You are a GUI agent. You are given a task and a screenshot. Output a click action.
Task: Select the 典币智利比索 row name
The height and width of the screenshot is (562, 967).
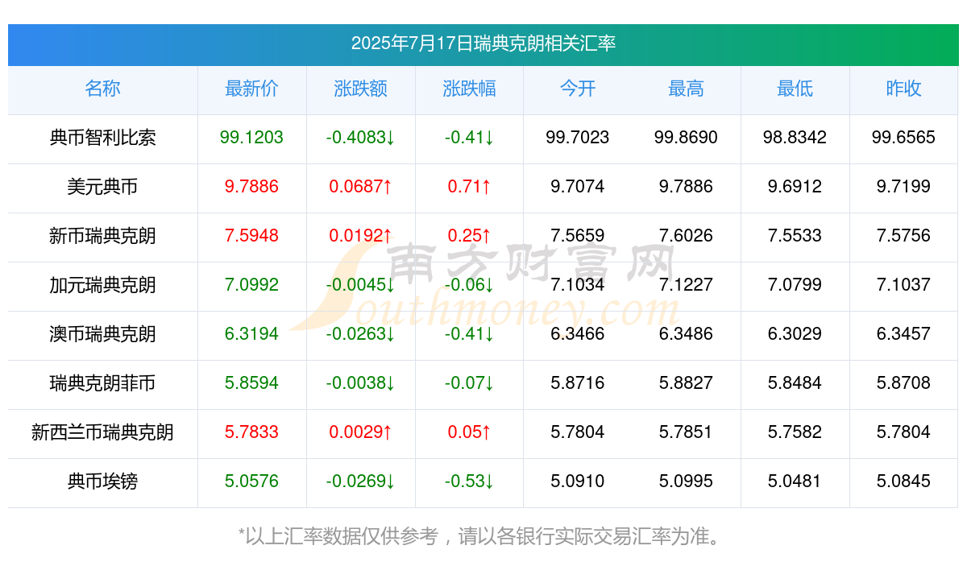coord(102,138)
